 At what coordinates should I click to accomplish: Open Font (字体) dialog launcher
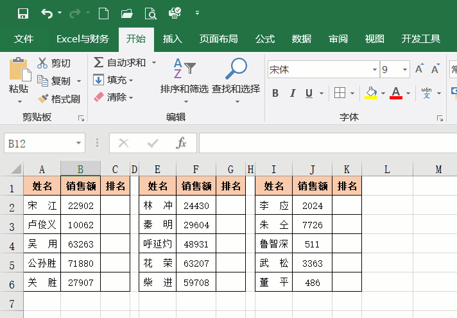[440, 118]
